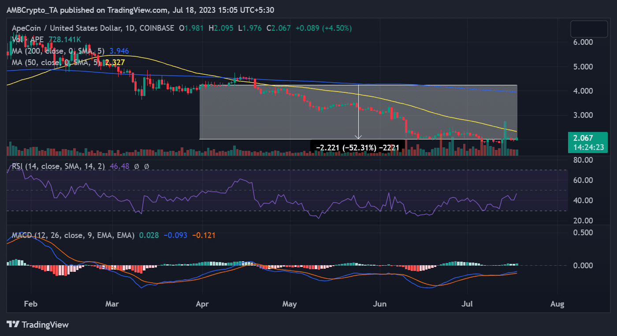Select the Vol · APE indicator label
The width and height of the screenshot is (617, 336).
pyautogui.click(x=28, y=40)
